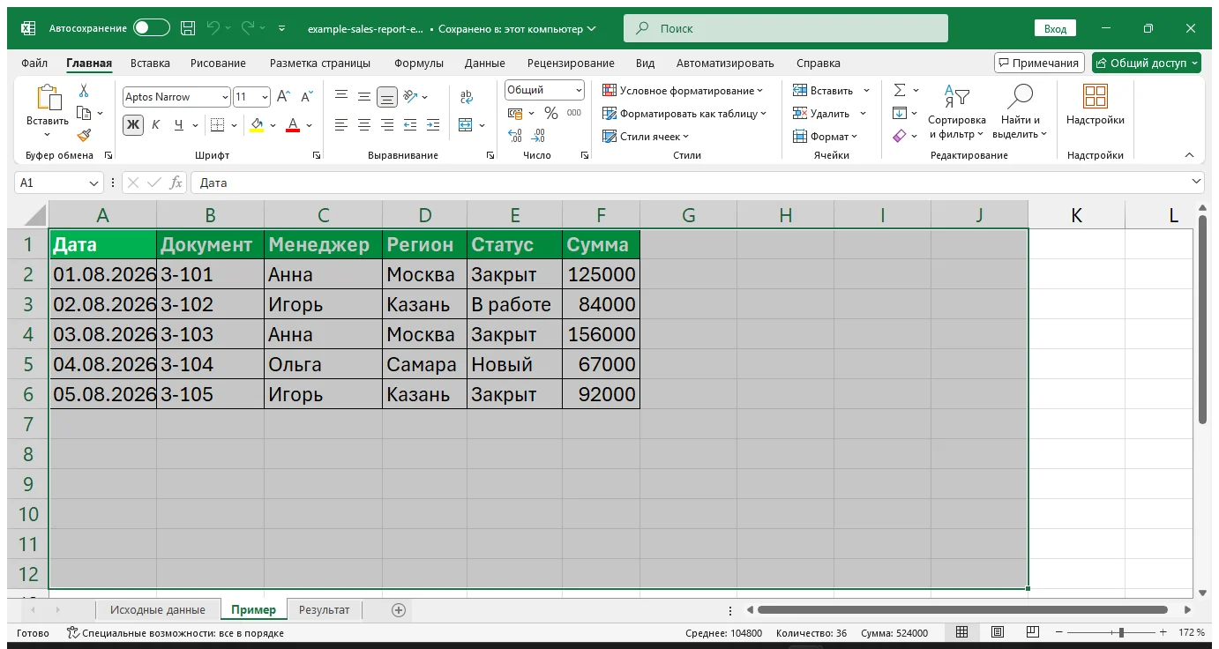The width and height of the screenshot is (1219, 649).
Task: Expand Стили ячеек dropdown
Action: click(646, 137)
